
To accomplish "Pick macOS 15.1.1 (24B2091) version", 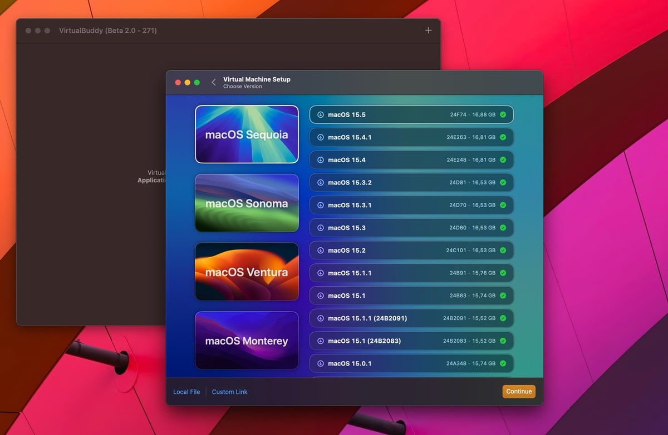I will click(411, 318).
